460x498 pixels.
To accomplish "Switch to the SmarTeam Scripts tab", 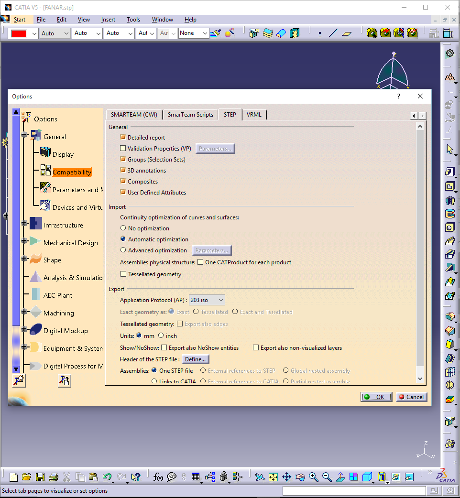I will pos(190,115).
